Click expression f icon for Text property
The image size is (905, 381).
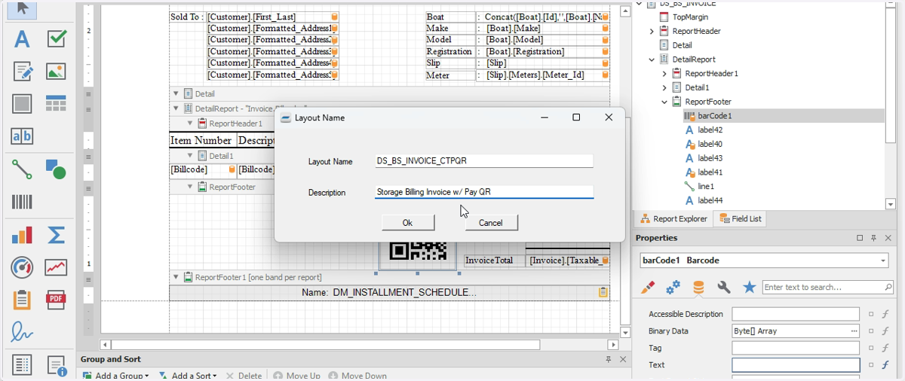[x=886, y=365]
